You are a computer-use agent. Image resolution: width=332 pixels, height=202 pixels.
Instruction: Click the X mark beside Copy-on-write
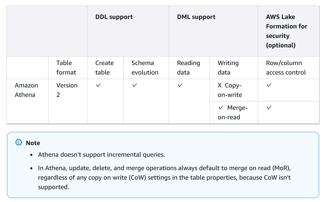[220, 86]
